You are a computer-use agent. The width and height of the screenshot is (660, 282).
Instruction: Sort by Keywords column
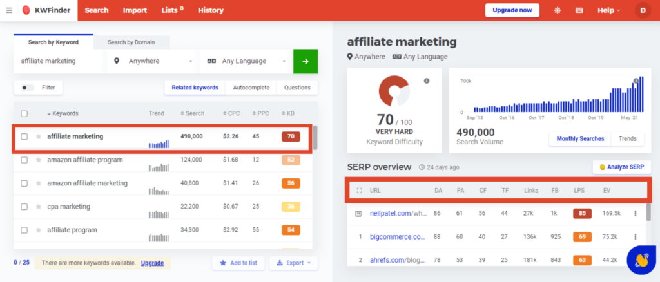click(x=63, y=113)
